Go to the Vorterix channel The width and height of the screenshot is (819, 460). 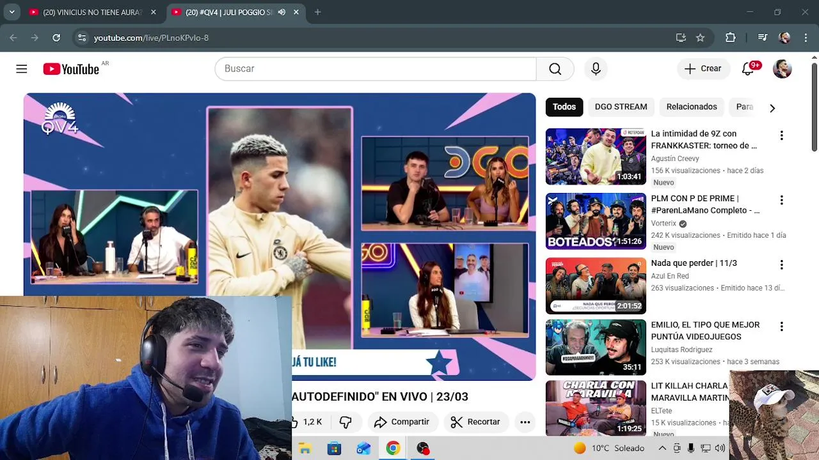click(664, 224)
